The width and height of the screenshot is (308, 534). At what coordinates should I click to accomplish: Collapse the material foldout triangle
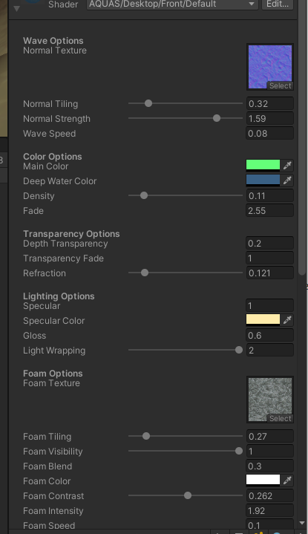(16, 8)
